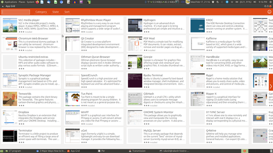Select the WinFF app title

pos(85,112)
